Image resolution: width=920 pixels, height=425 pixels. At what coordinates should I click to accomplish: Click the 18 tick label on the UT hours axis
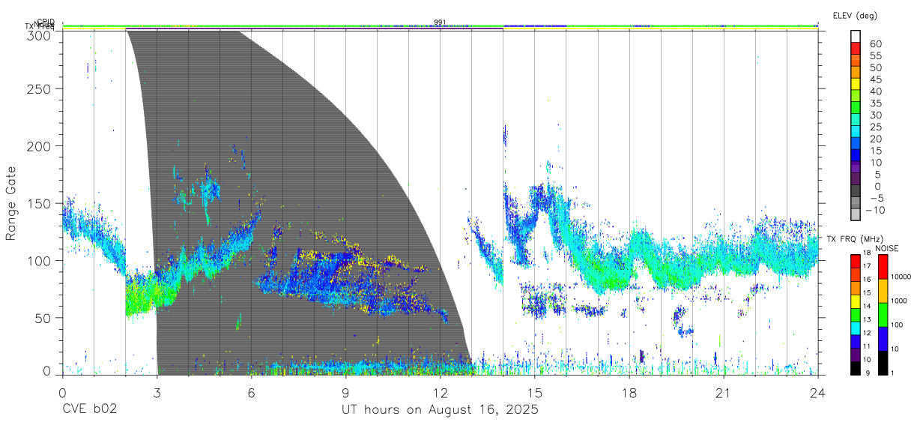(x=629, y=393)
